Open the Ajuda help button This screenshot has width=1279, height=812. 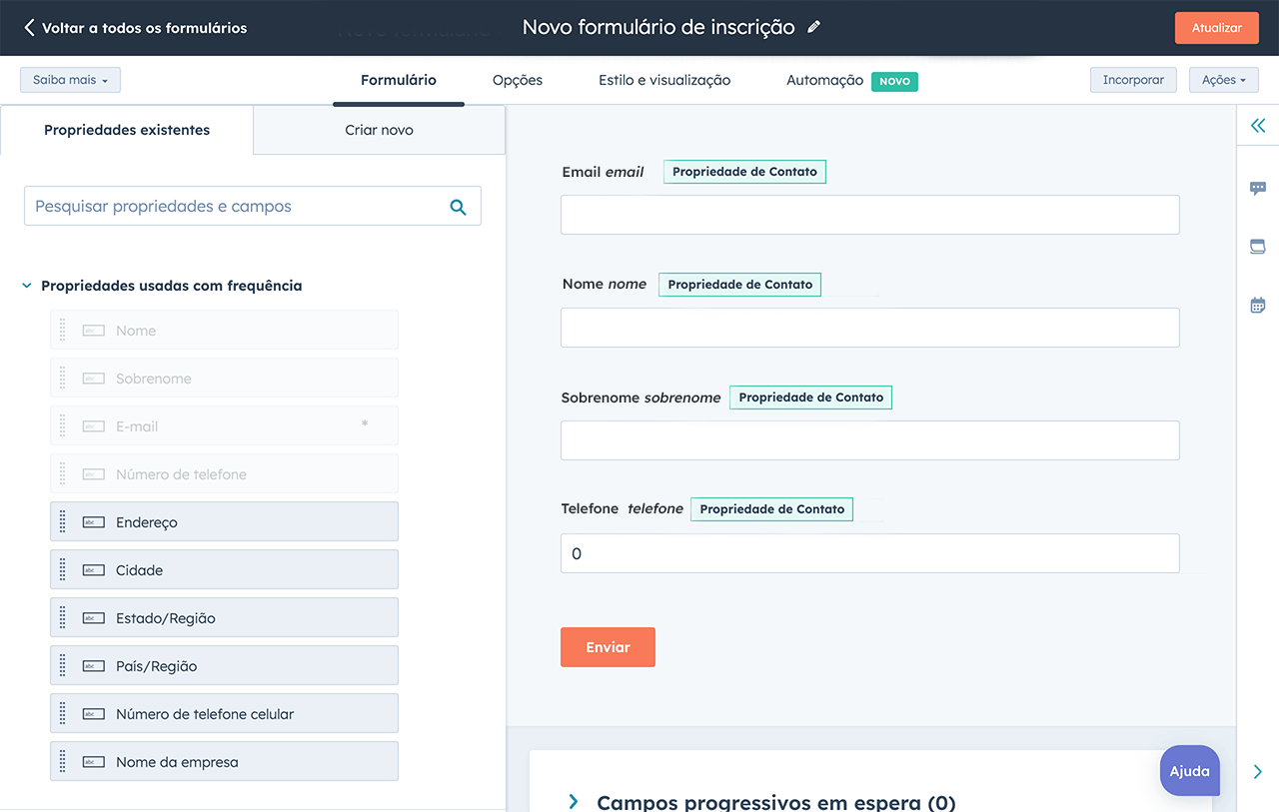pyautogui.click(x=1189, y=771)
